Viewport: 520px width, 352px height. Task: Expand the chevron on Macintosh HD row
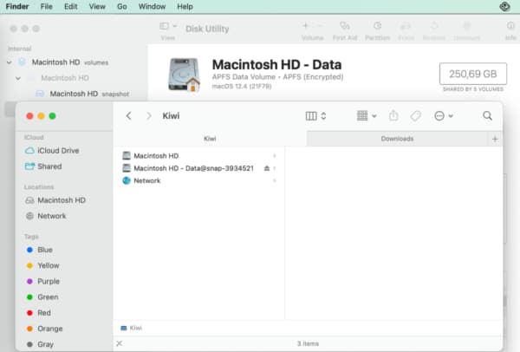(274, 155)
